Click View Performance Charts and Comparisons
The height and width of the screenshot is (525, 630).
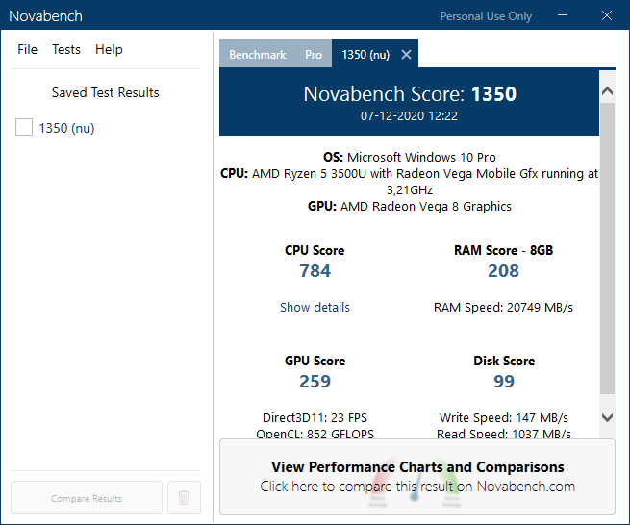click(417, 477)
